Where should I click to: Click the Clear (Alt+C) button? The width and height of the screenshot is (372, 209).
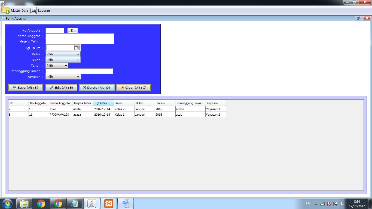click(133, 87)
